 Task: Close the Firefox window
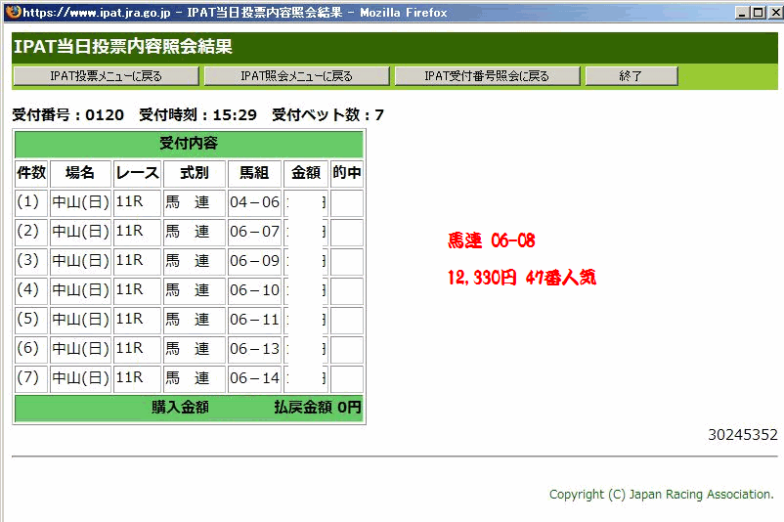[775, 13]
